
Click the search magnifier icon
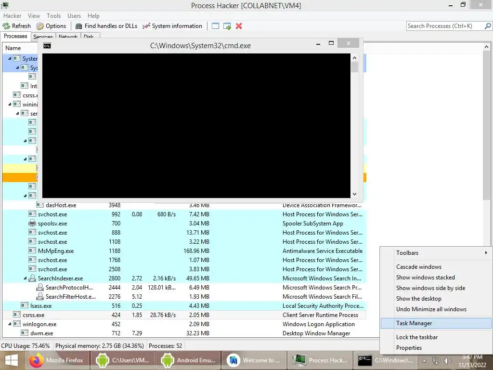[x=488, y=26]
